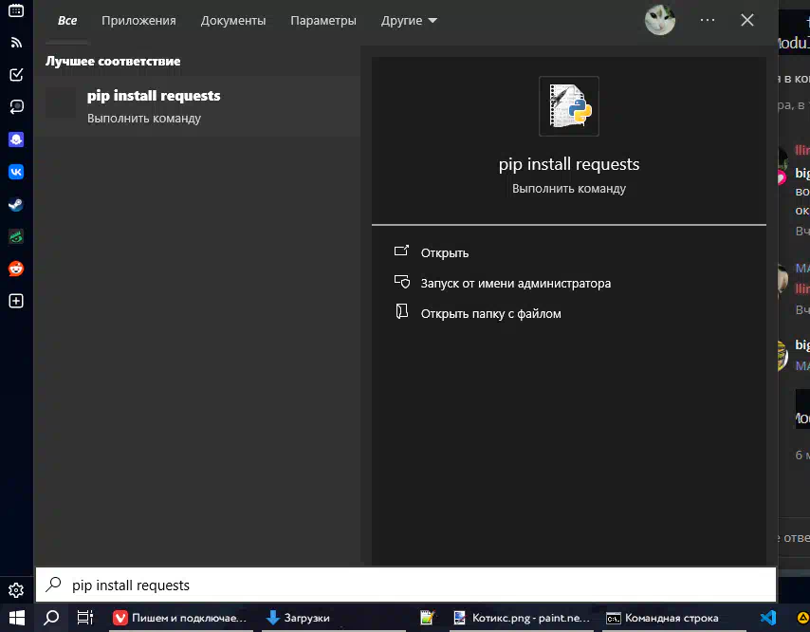810x632 pixels.
Task: Click the search box containing 'pip install requests'
Action: (406, 585)
